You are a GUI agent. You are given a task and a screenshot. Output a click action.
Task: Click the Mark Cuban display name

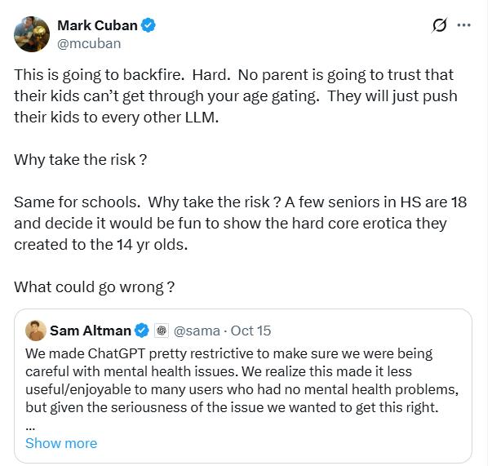97,25
